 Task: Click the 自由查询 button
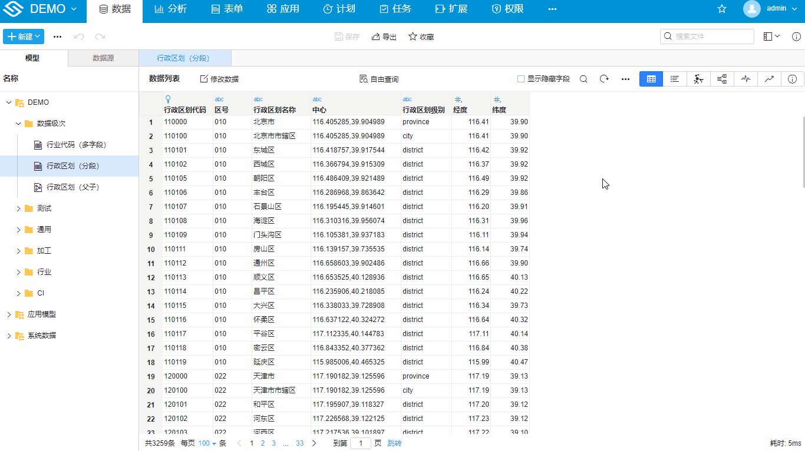(379, 79)
